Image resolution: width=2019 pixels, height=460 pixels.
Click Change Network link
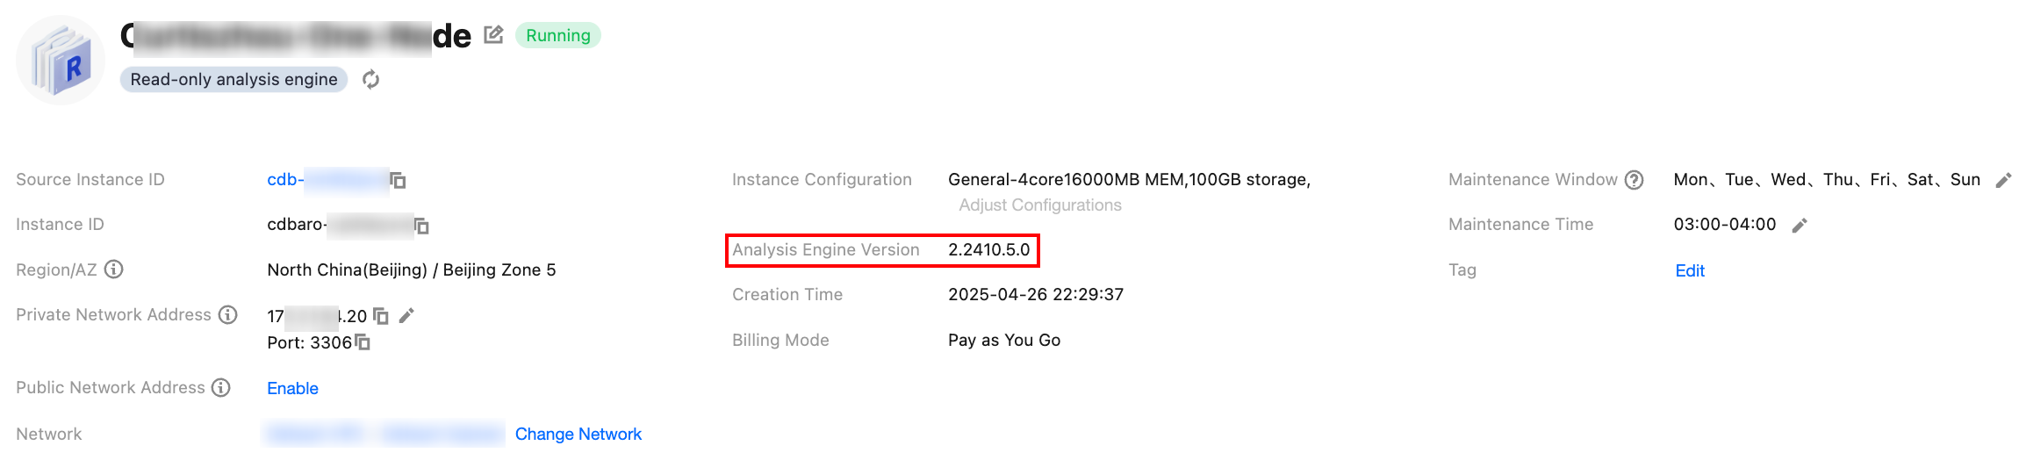578,435
